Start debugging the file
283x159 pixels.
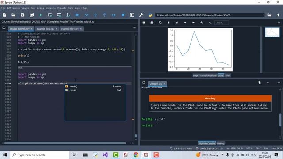click(x=77, y=15)
